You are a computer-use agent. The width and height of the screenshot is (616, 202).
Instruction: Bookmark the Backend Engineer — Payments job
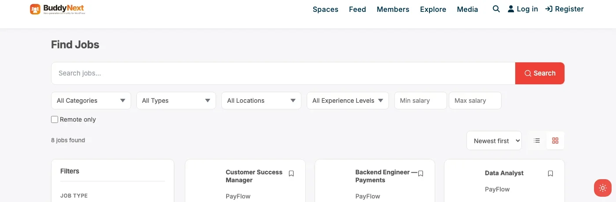click(x=421, y=174)
